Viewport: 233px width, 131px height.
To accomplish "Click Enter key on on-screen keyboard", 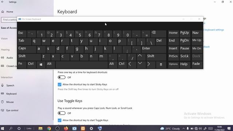I will 154,49.
